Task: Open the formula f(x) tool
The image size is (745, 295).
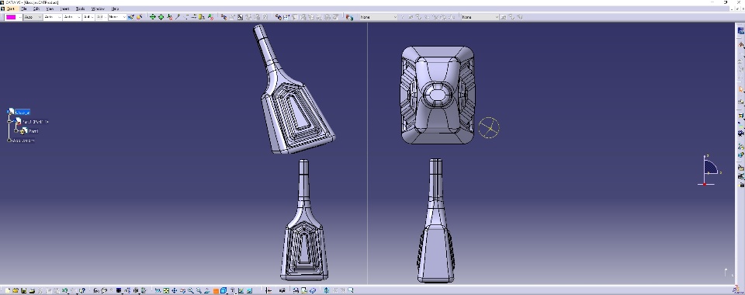Action: pos(96,290)
